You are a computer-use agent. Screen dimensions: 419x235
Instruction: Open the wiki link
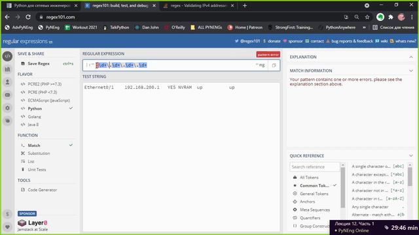pyautogui.click(x=382, y=41)
